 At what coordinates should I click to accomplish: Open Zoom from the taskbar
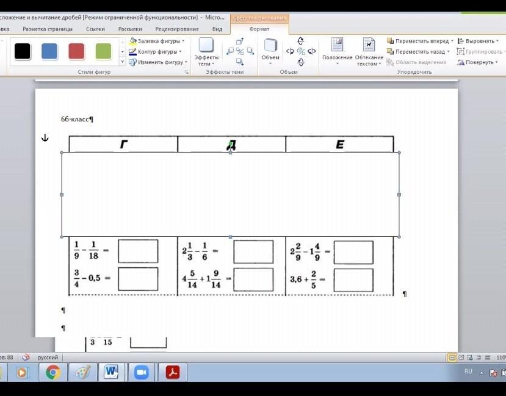coord(141,372)
